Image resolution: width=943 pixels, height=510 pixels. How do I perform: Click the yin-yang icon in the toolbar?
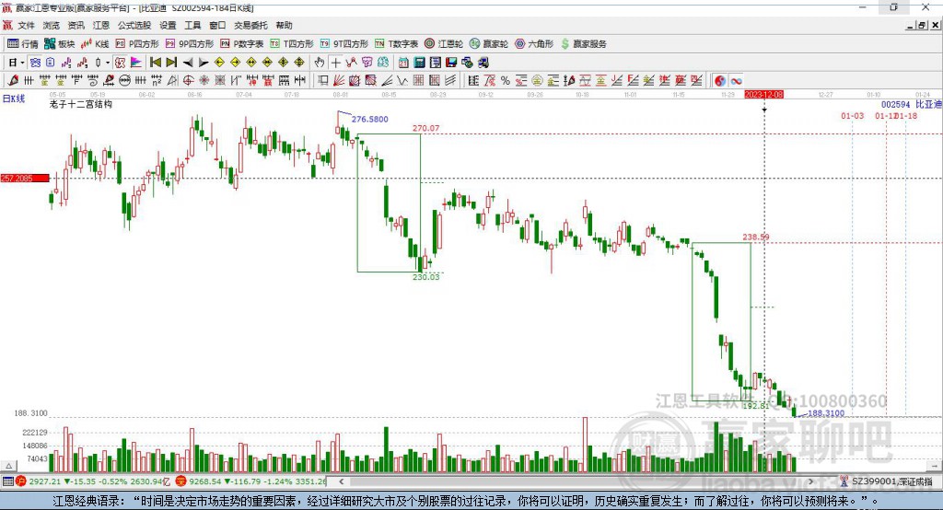(x=720, y=81)
